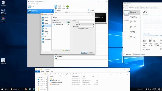Open Machine menu in VirtualBox Manager

33,4
